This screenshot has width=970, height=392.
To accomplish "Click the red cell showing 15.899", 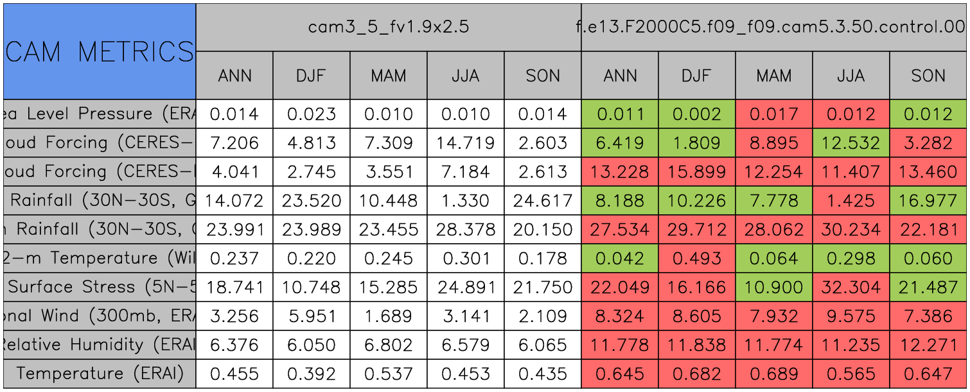I will click(x=696, y=172).
